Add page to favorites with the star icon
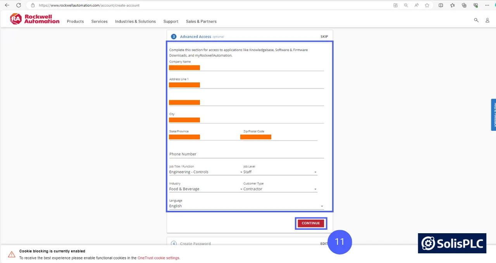Screen dimensions: 496x263 [x=426, y=5]
